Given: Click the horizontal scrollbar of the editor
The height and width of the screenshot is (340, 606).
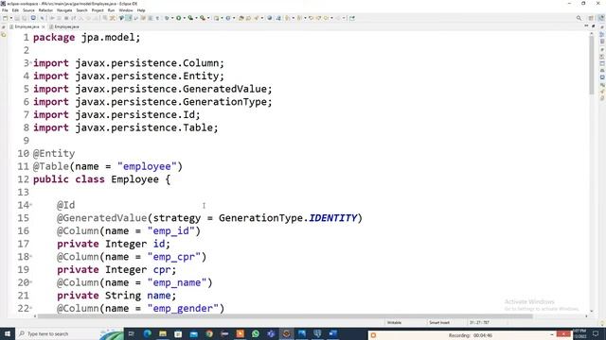Looking at the screenshot, I should (x=285, y=316).
